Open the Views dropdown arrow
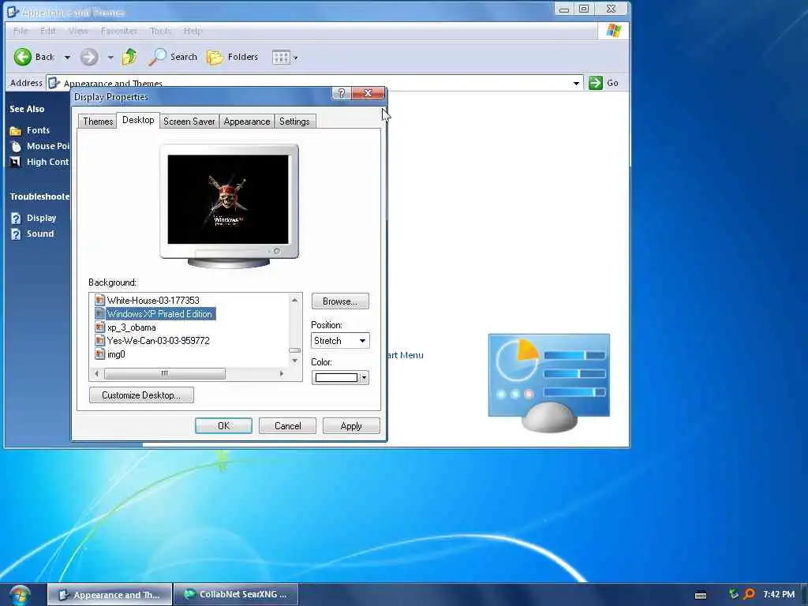808x606 pixels. [296, 58]
